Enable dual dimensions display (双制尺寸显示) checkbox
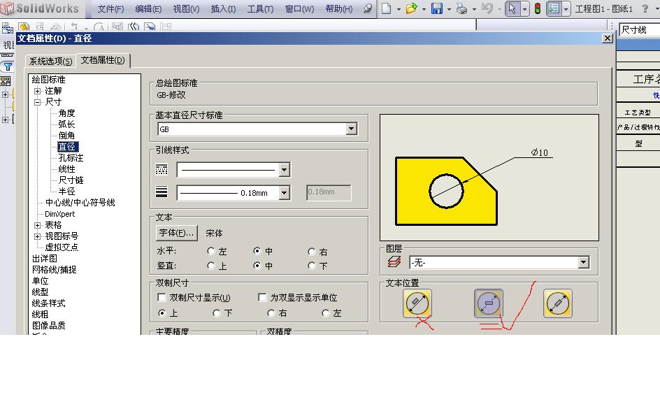The height and width of the screenshot is (409, 660). click(162, 298)
